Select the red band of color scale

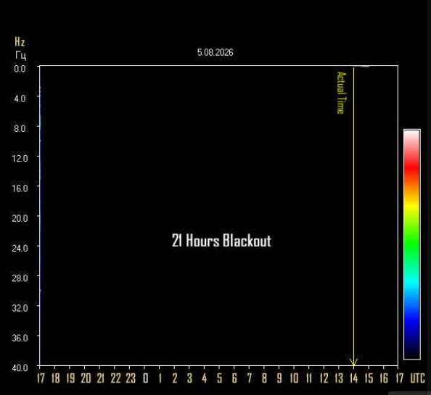coord(411,165)
